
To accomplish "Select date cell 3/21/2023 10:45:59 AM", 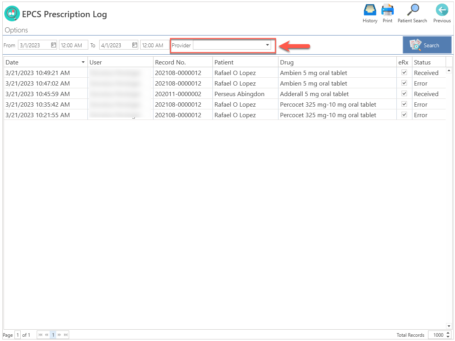I will (46, 94).
